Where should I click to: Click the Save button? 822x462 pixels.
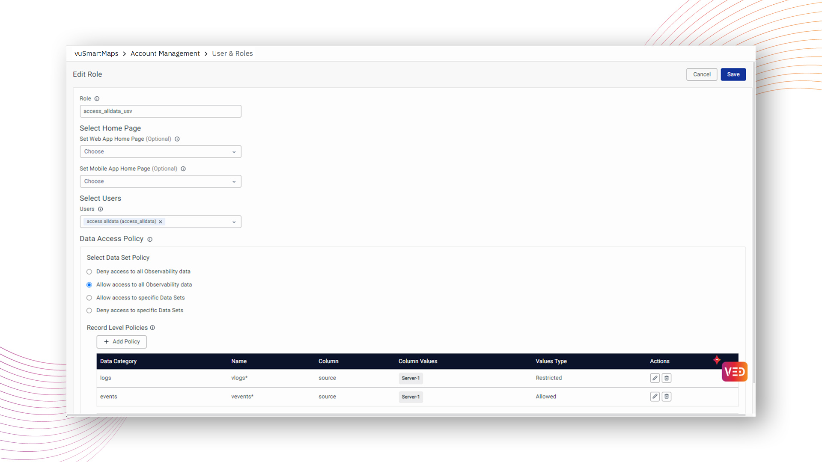pos(733,74)
